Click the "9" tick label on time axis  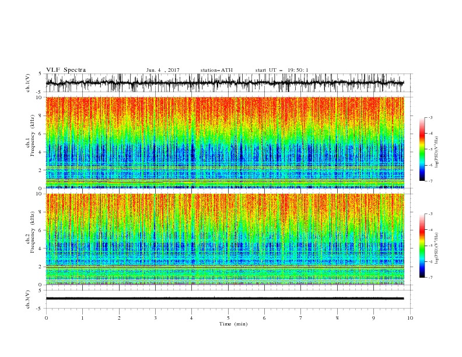coord(373,318)
